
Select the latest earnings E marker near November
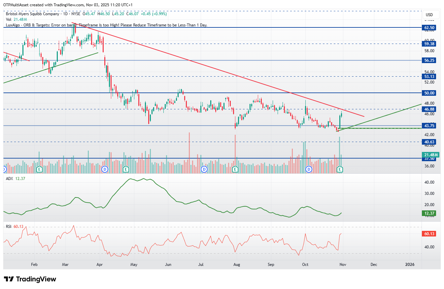[x=340, y=169]
